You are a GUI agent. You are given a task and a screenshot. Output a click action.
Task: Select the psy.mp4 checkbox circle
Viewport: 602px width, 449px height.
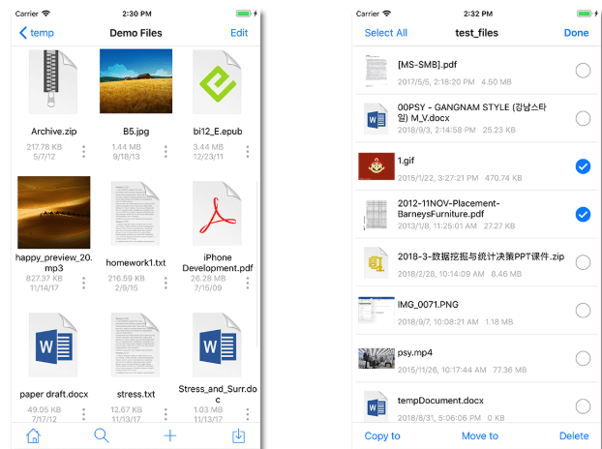click(583, 358)
